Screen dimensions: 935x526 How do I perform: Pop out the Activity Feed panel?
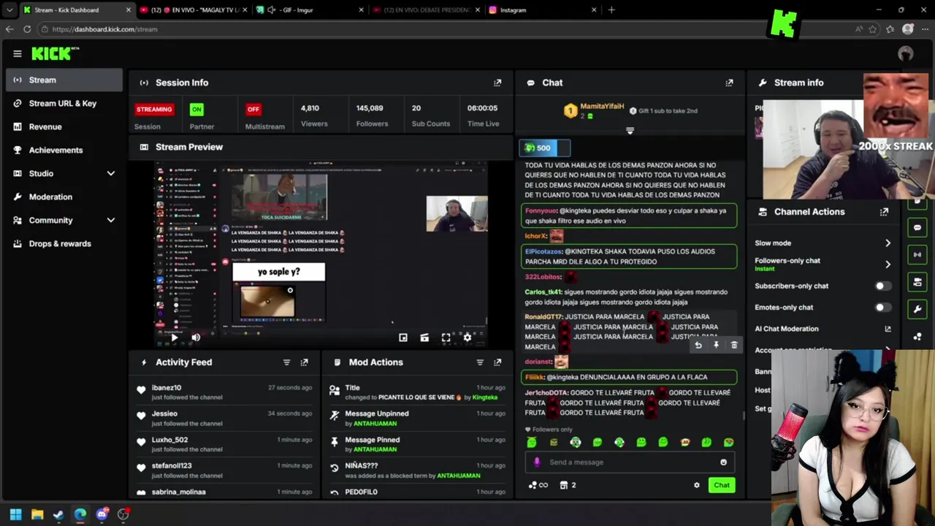coord(304,362)
